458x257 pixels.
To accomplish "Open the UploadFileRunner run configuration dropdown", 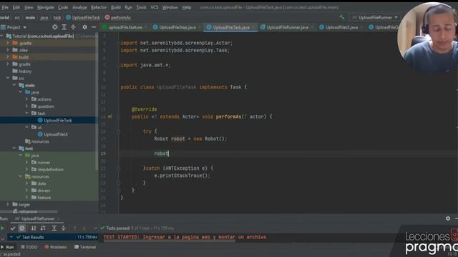I will (375, 17).
